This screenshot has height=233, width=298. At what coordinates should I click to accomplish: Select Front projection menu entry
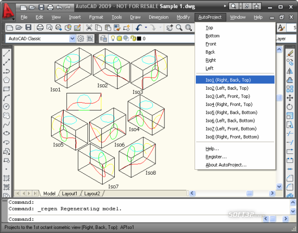point(235,44)
